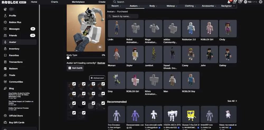Viewport: 264px width, 130px height.
Task: Uncheck third checkbox in first item row
Action: pyautogui.click(x=93, y=84)
